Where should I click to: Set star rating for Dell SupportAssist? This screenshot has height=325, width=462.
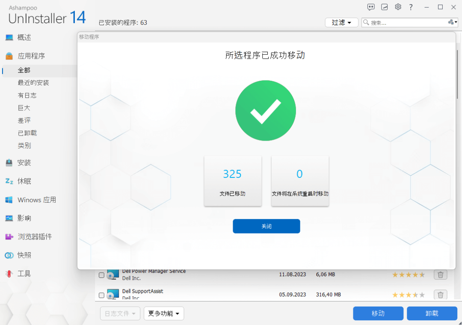[x=409, y=295]
